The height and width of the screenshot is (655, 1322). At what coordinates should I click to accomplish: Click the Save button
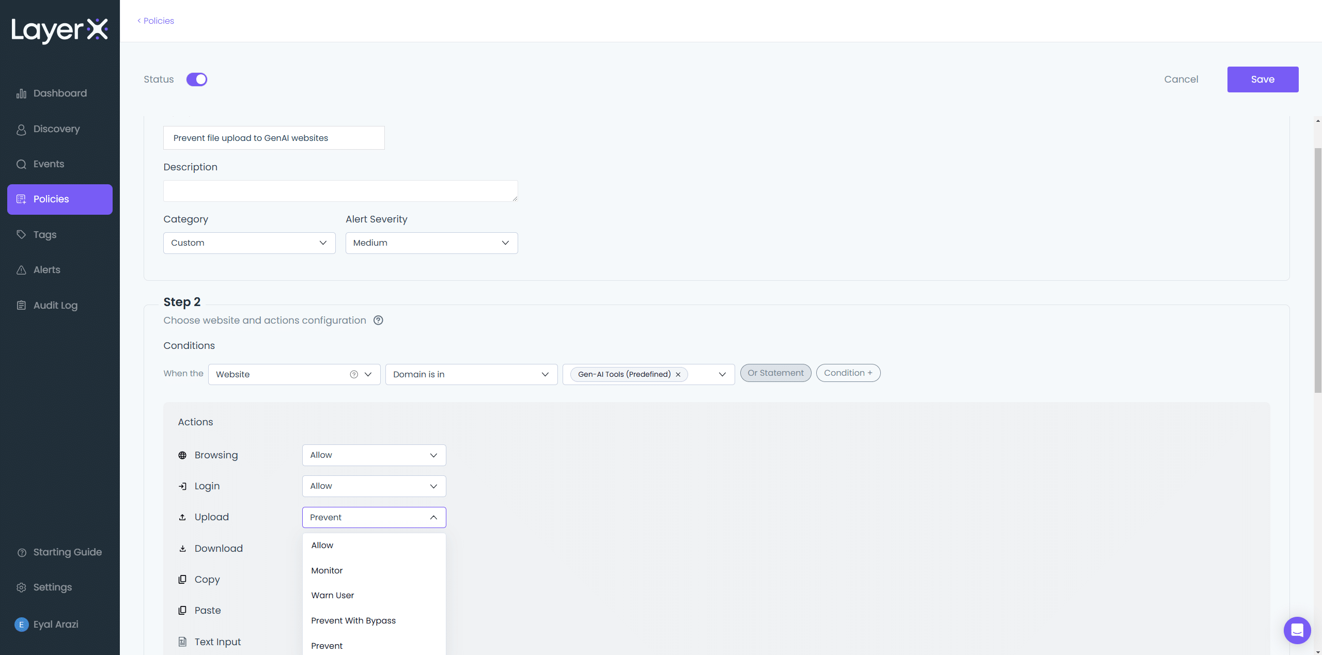(1262, 79)
